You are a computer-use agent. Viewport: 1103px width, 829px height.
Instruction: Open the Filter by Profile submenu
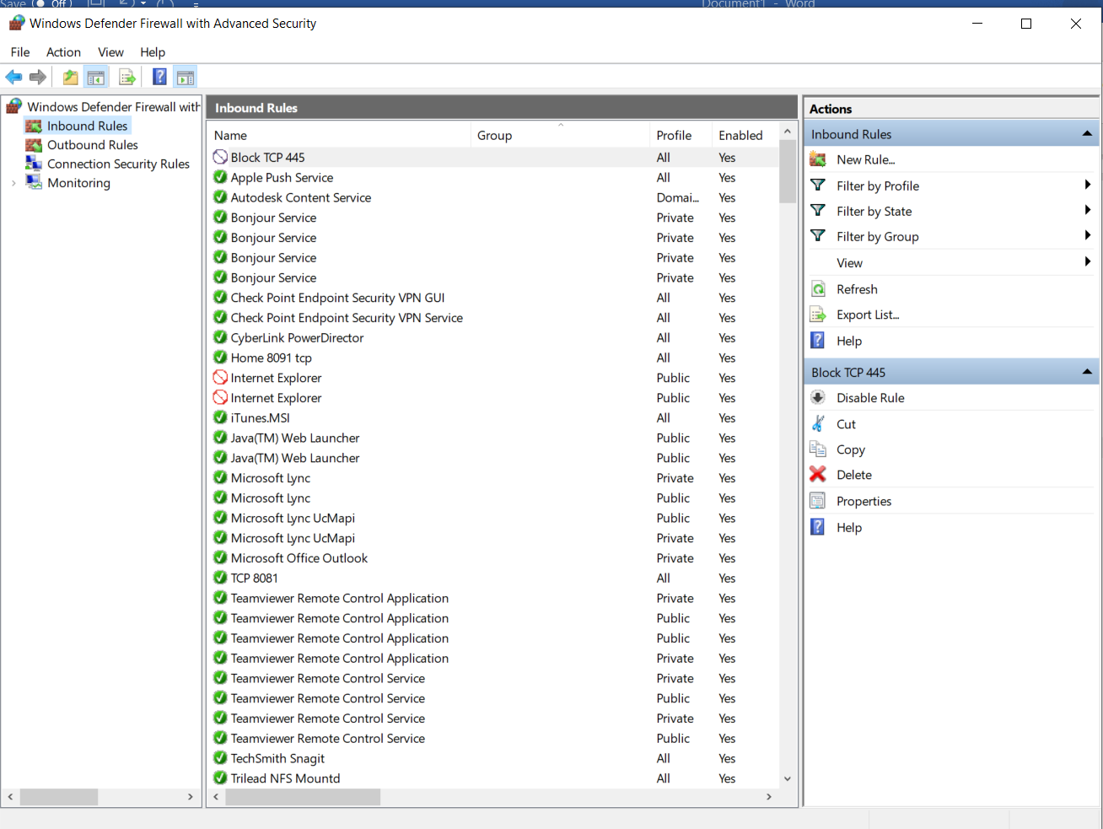coord(877,186)
